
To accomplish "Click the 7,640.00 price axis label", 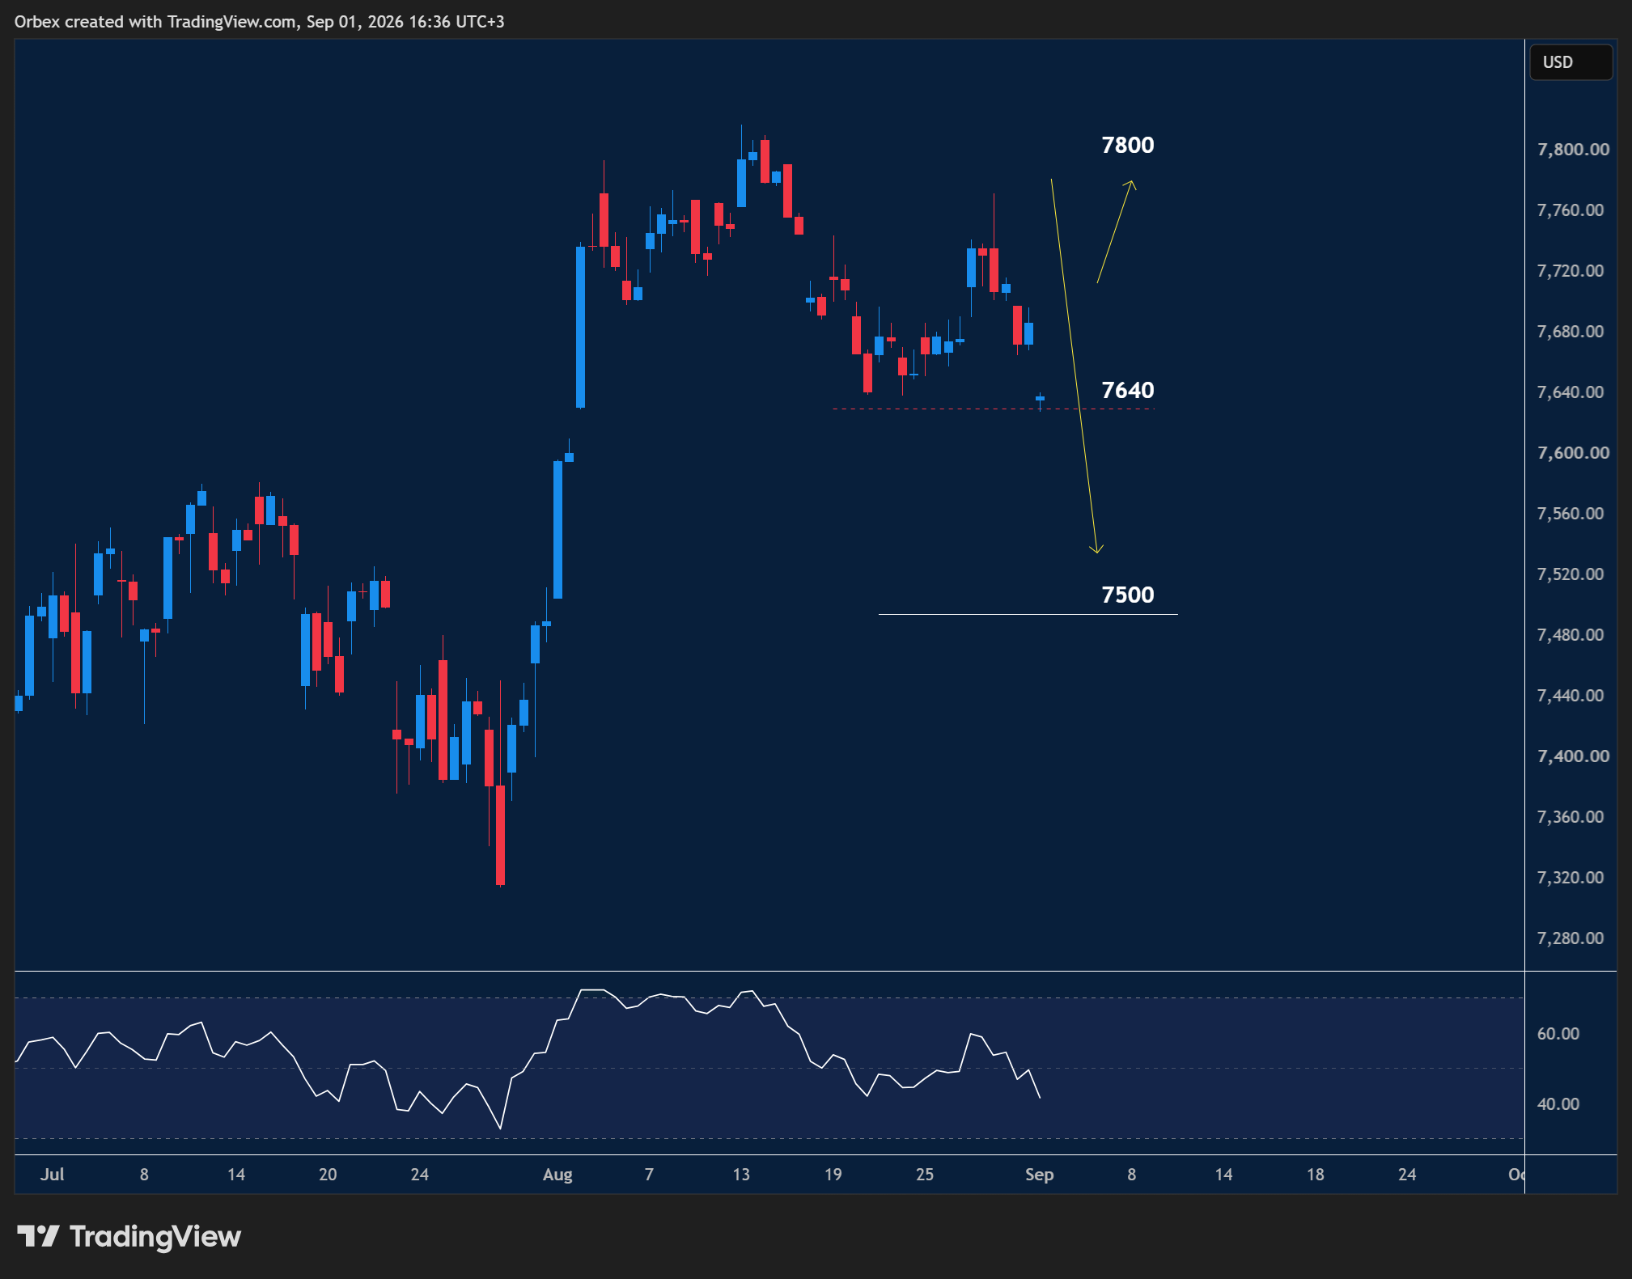I will click(x=1570, y=392).
